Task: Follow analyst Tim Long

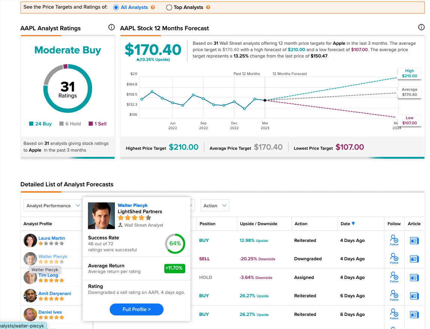Action: click(x=394, y=277)
